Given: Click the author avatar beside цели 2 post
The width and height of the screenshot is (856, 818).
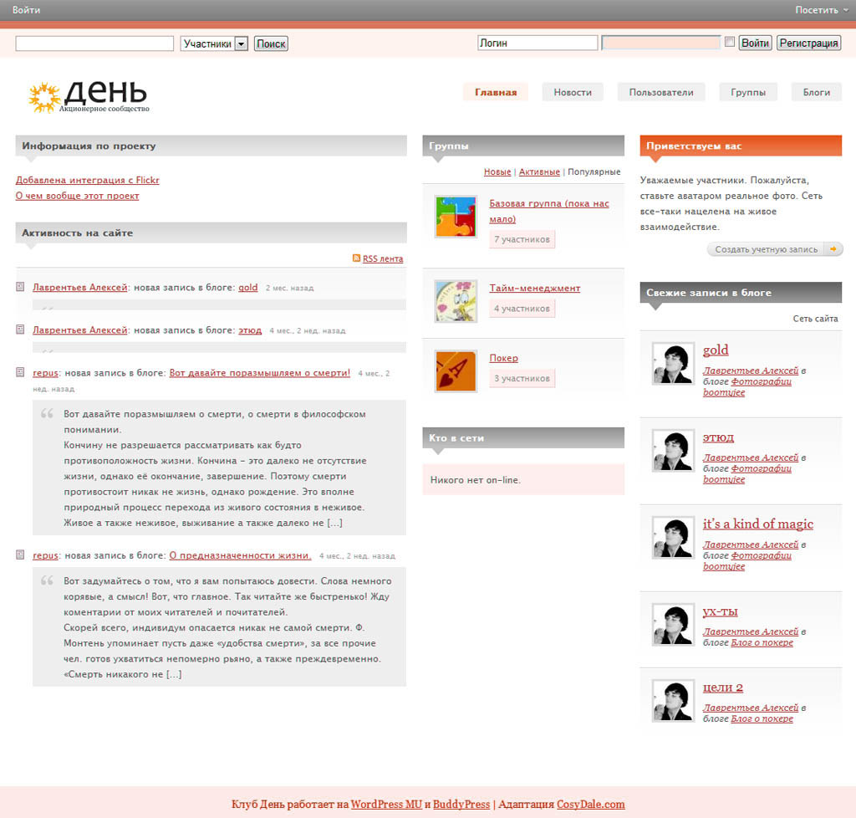Looking at the screenshot, I should click(673, 701).
